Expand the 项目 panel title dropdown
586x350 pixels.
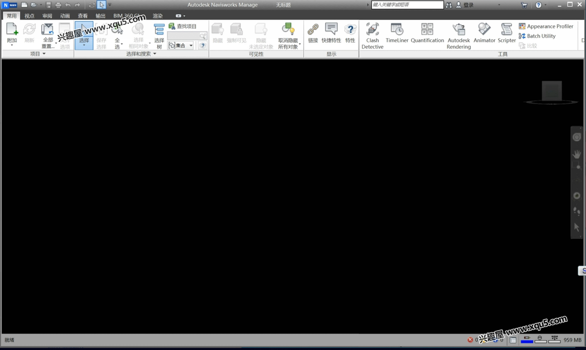(38, 54)
